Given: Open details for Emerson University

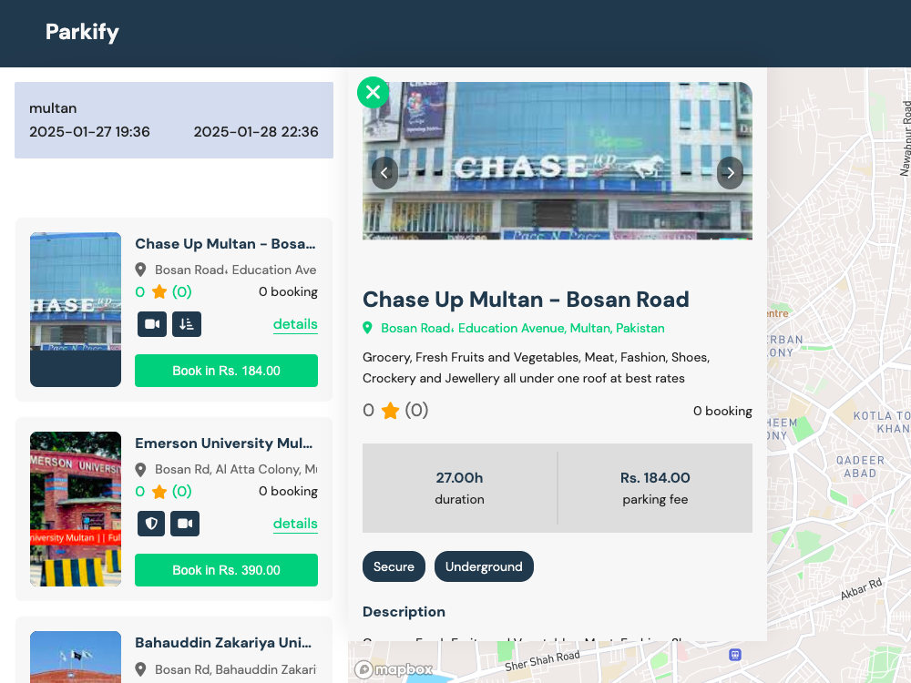Looking at the screenshot, I should 295,524.
